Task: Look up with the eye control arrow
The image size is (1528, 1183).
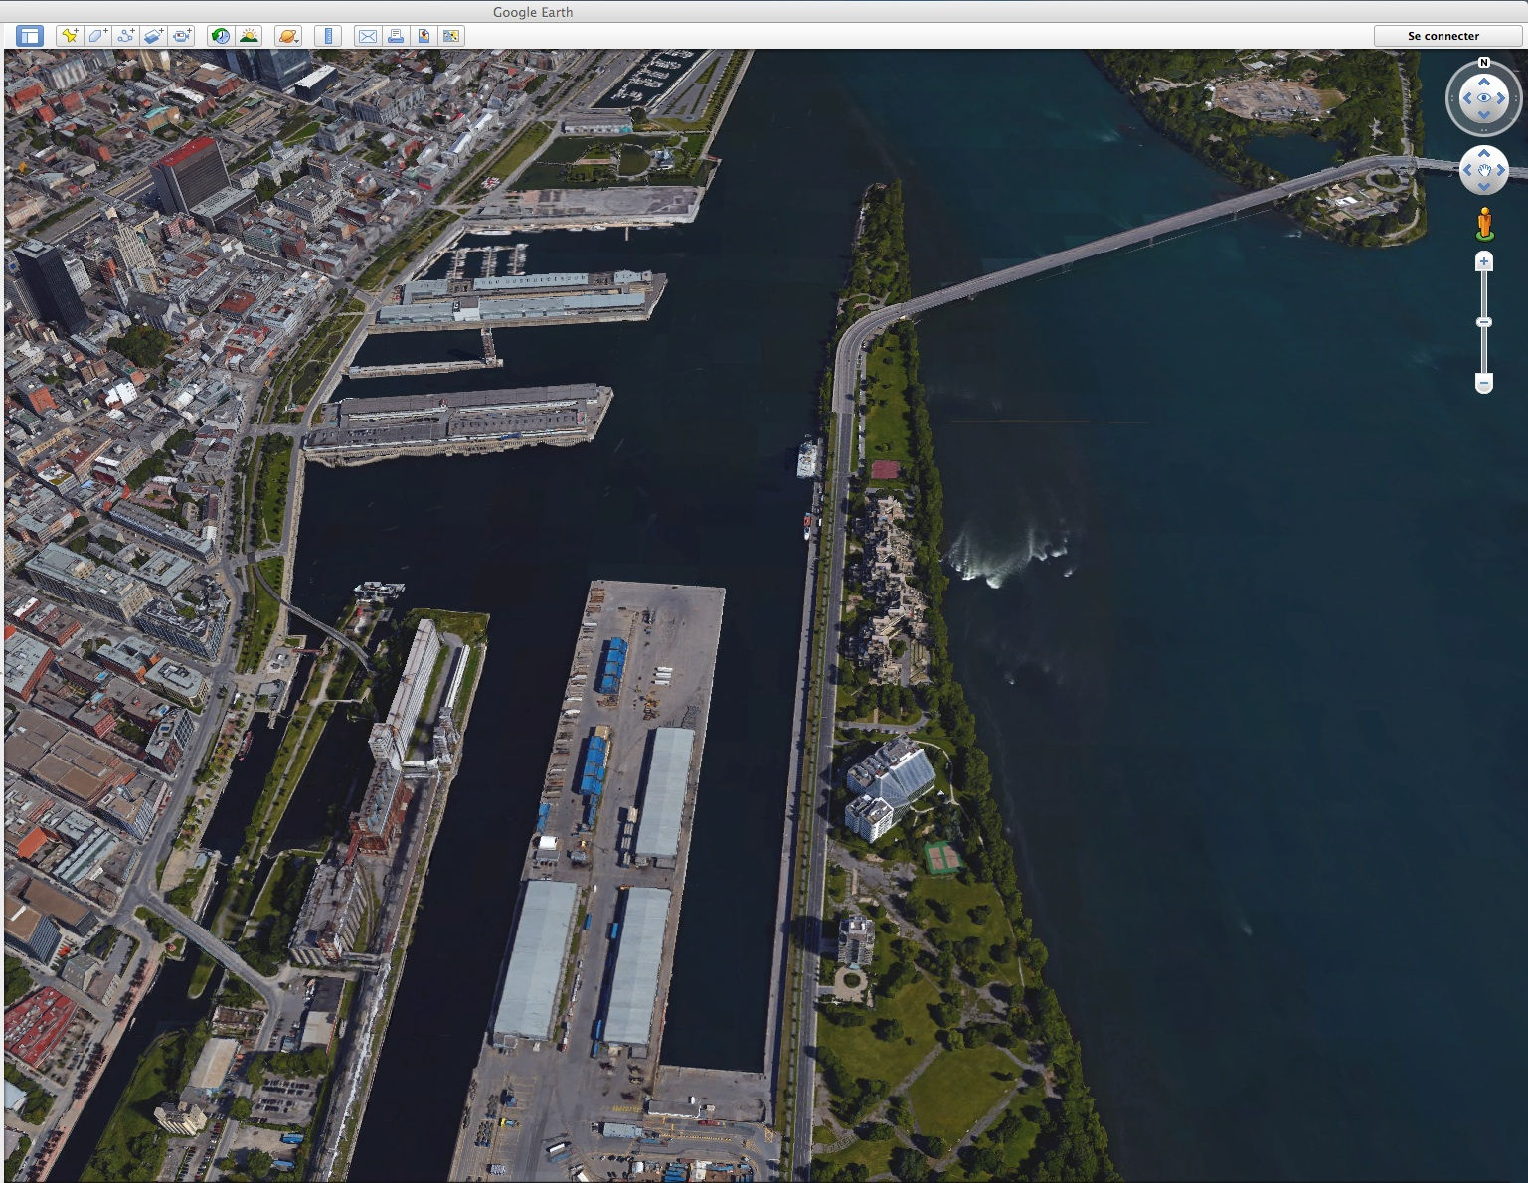Action: [x=1484, y=82]
